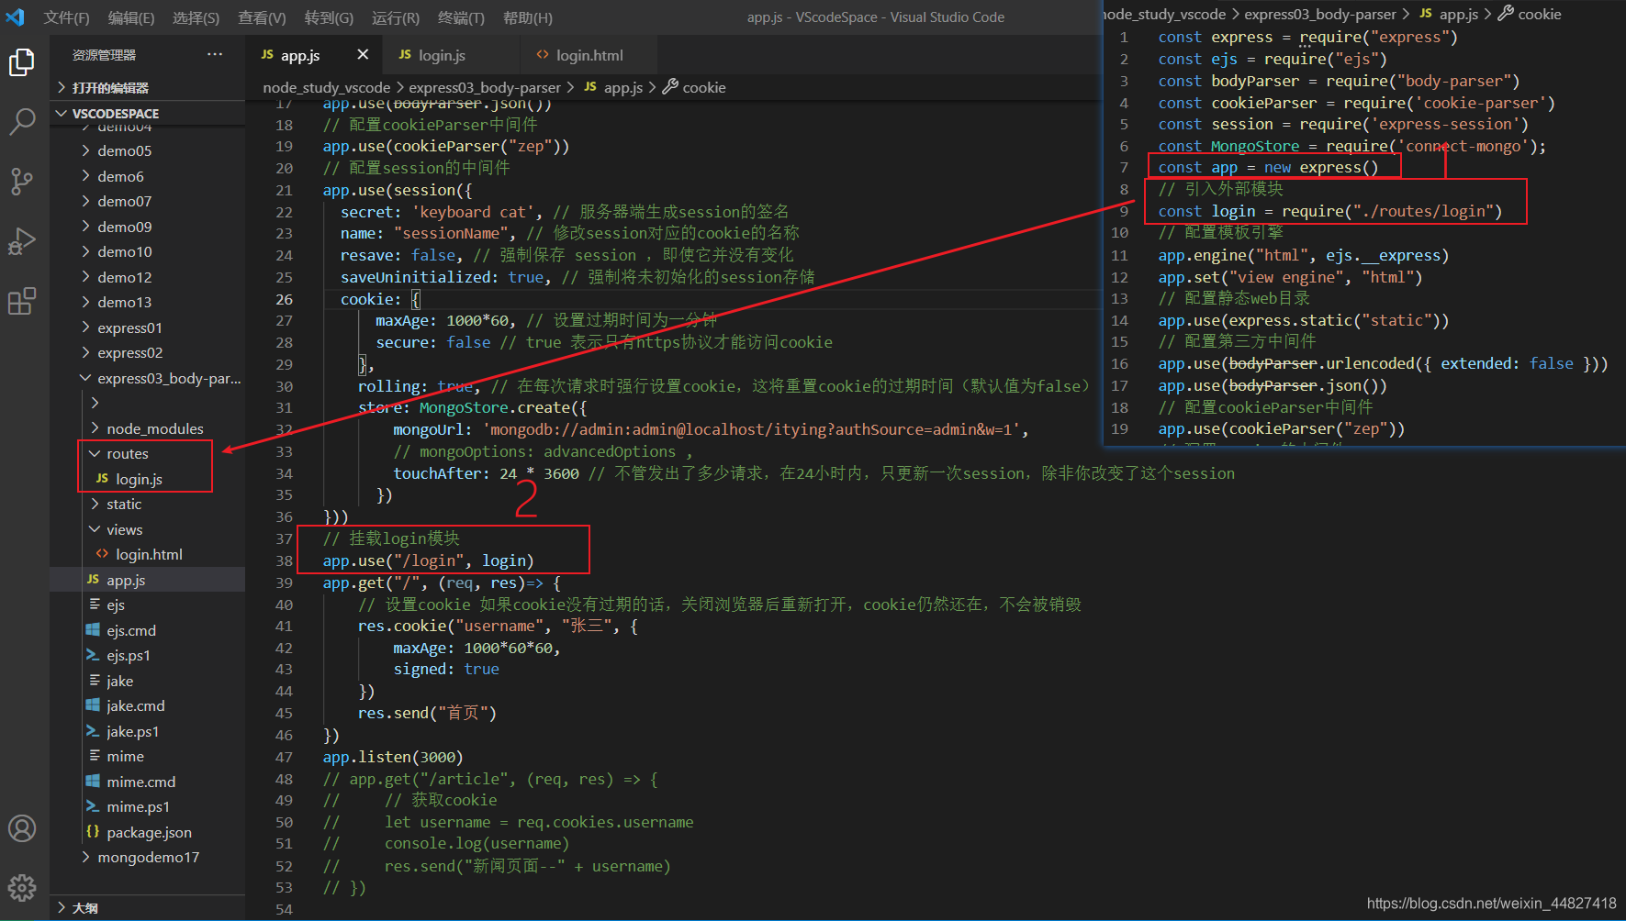This screenshot has width=1626, height=921.
Task: Click express03_body-parser in the editor breadcrumb
Action: pos(485,87)
